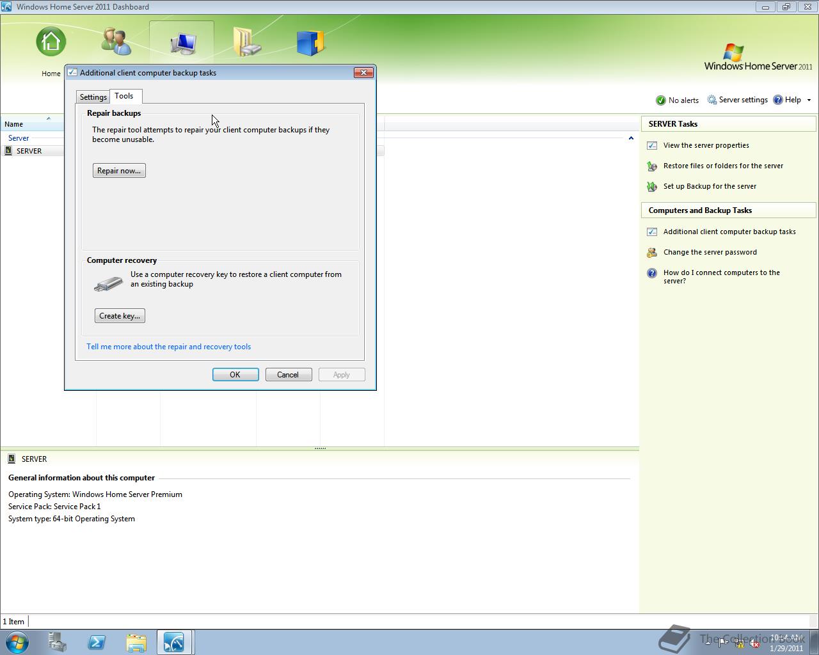Switch to the Settings tab in dialog

coord(93,97)
